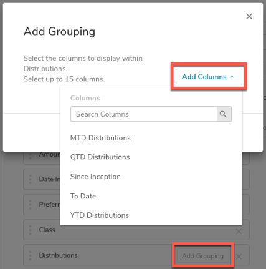The width and height of the screenshot is (266, 269).
Task: Click the search magnifier icon
Action: pyautogui.click(x=224, y=114)
